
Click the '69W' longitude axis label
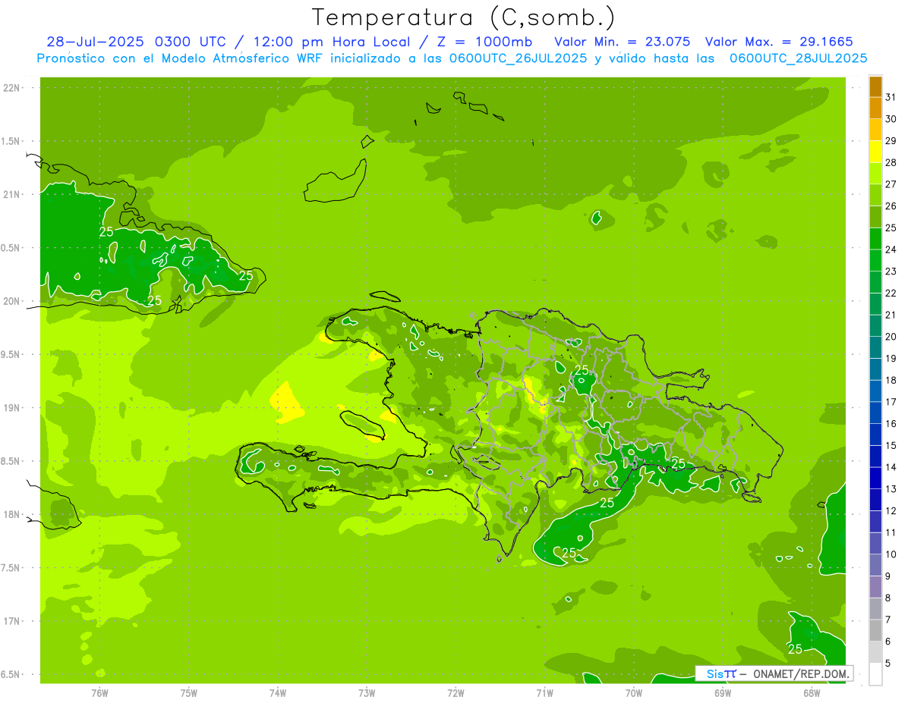point(722,693)
